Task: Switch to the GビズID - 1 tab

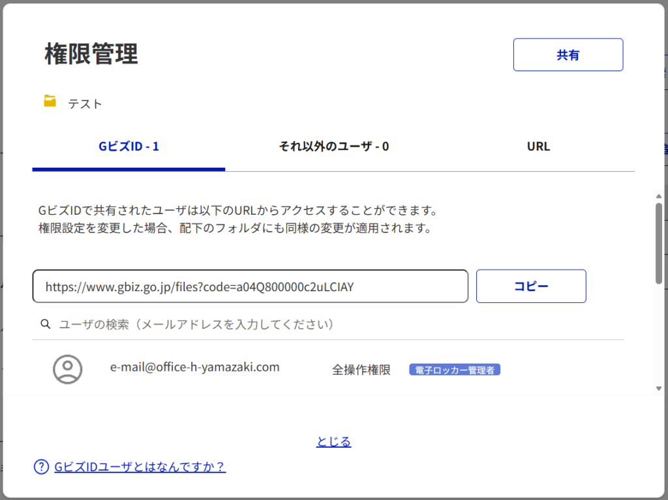Action: [129, 146]
